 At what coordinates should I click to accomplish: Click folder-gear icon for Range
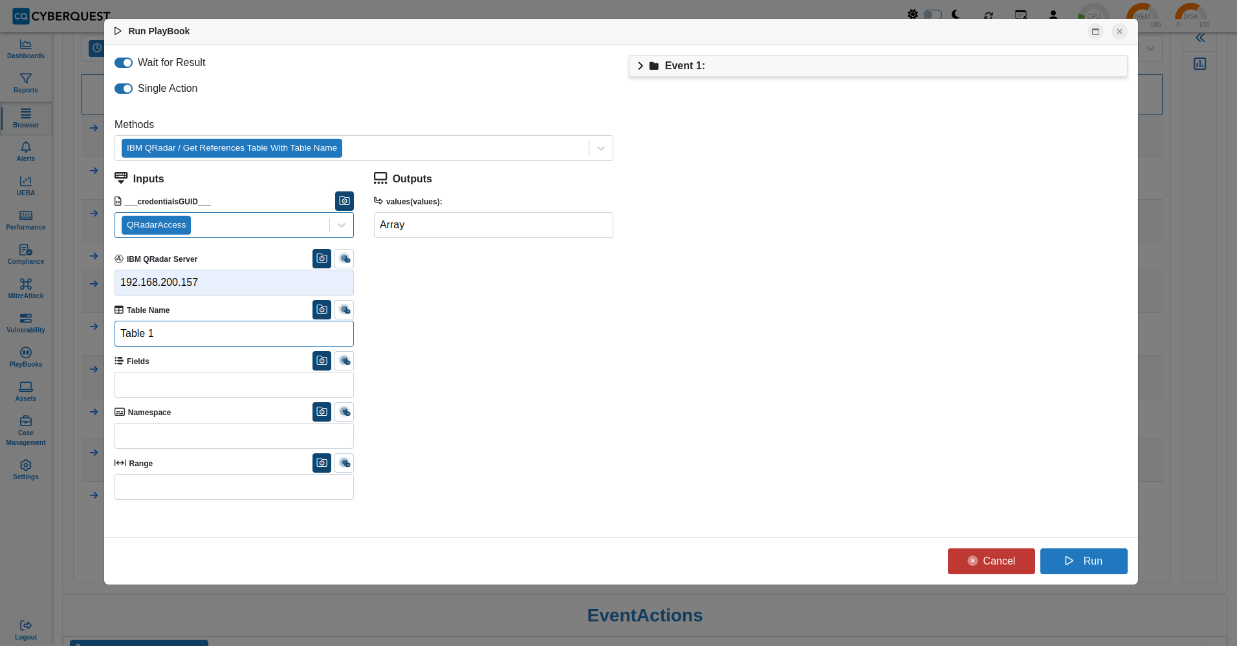322,463
